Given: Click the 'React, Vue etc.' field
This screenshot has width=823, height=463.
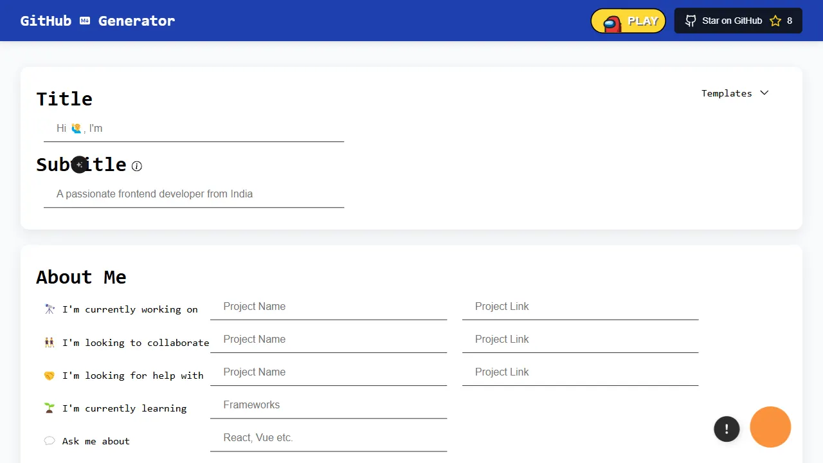Looking at the screenshot, I should [329, 438].
